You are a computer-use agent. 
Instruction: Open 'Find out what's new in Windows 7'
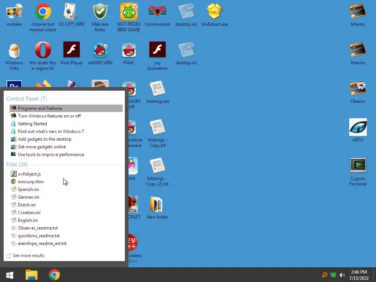pyautogui.click(x=66, y=131)
